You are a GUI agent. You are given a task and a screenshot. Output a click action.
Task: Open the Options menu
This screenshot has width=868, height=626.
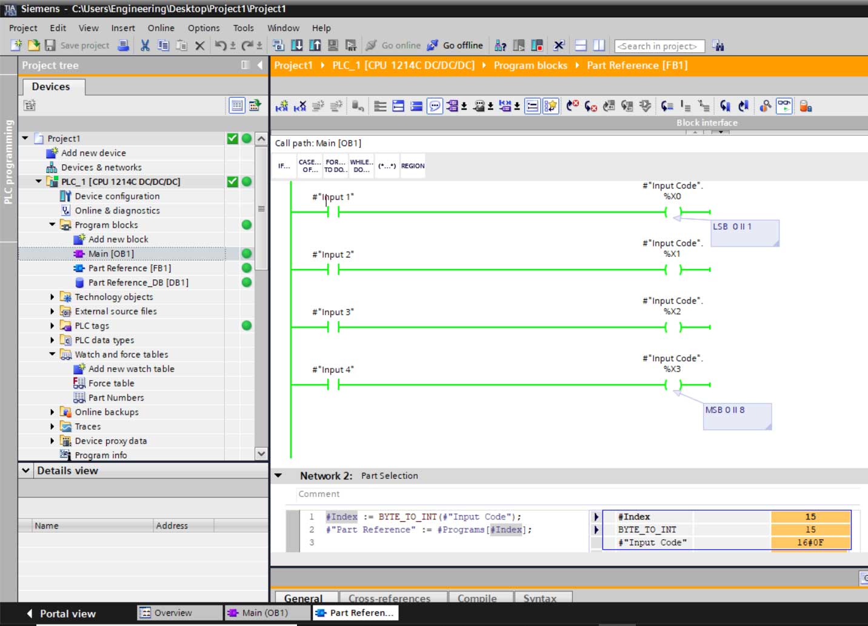204,28
